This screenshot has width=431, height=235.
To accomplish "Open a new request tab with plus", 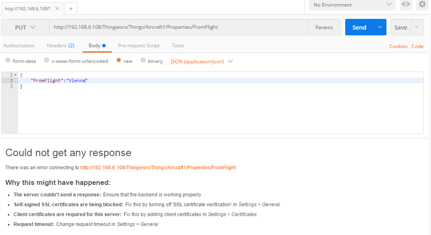I will click(x=71, y=9).
